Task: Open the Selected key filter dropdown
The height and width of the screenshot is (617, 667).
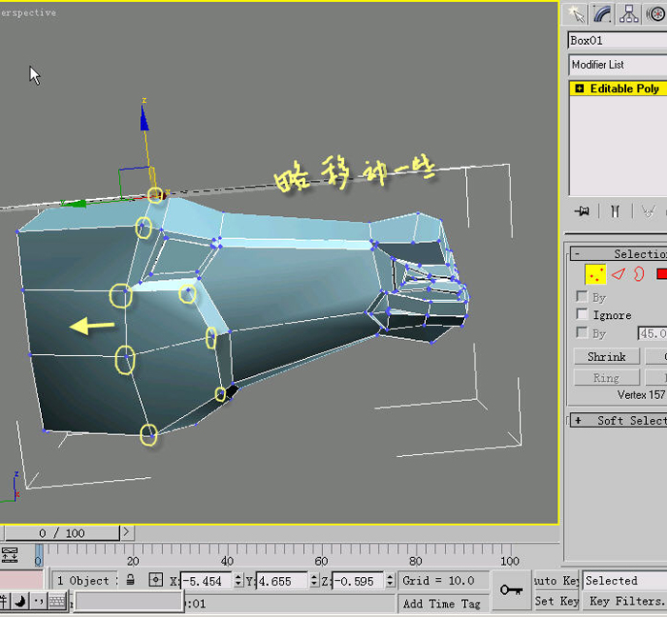Action: (624, 580)
